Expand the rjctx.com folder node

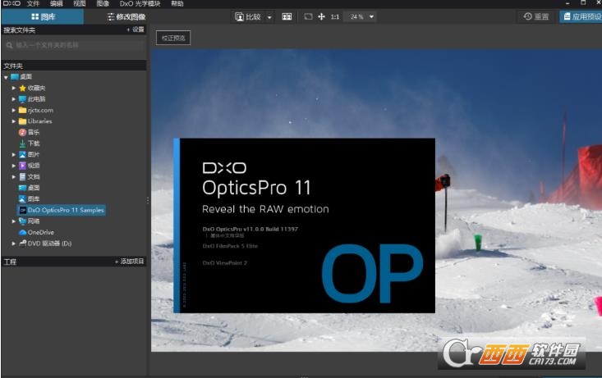(13, 111)
